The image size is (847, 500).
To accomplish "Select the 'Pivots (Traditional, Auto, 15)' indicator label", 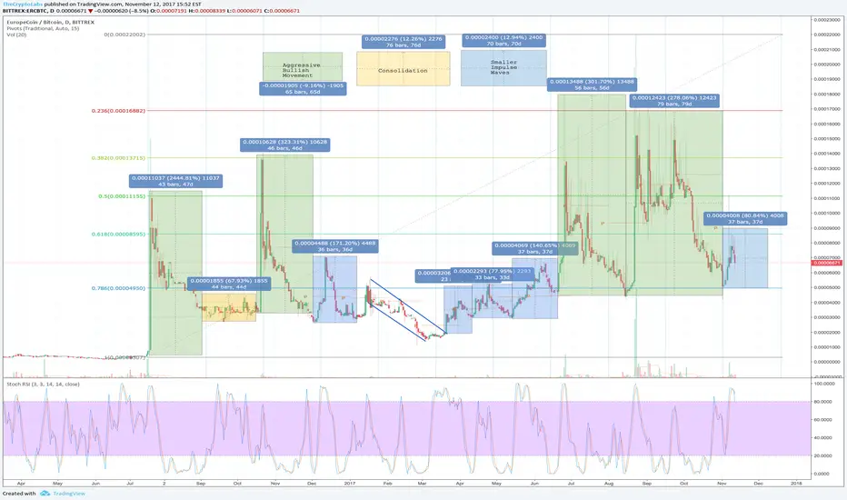I will click(43, 28).
